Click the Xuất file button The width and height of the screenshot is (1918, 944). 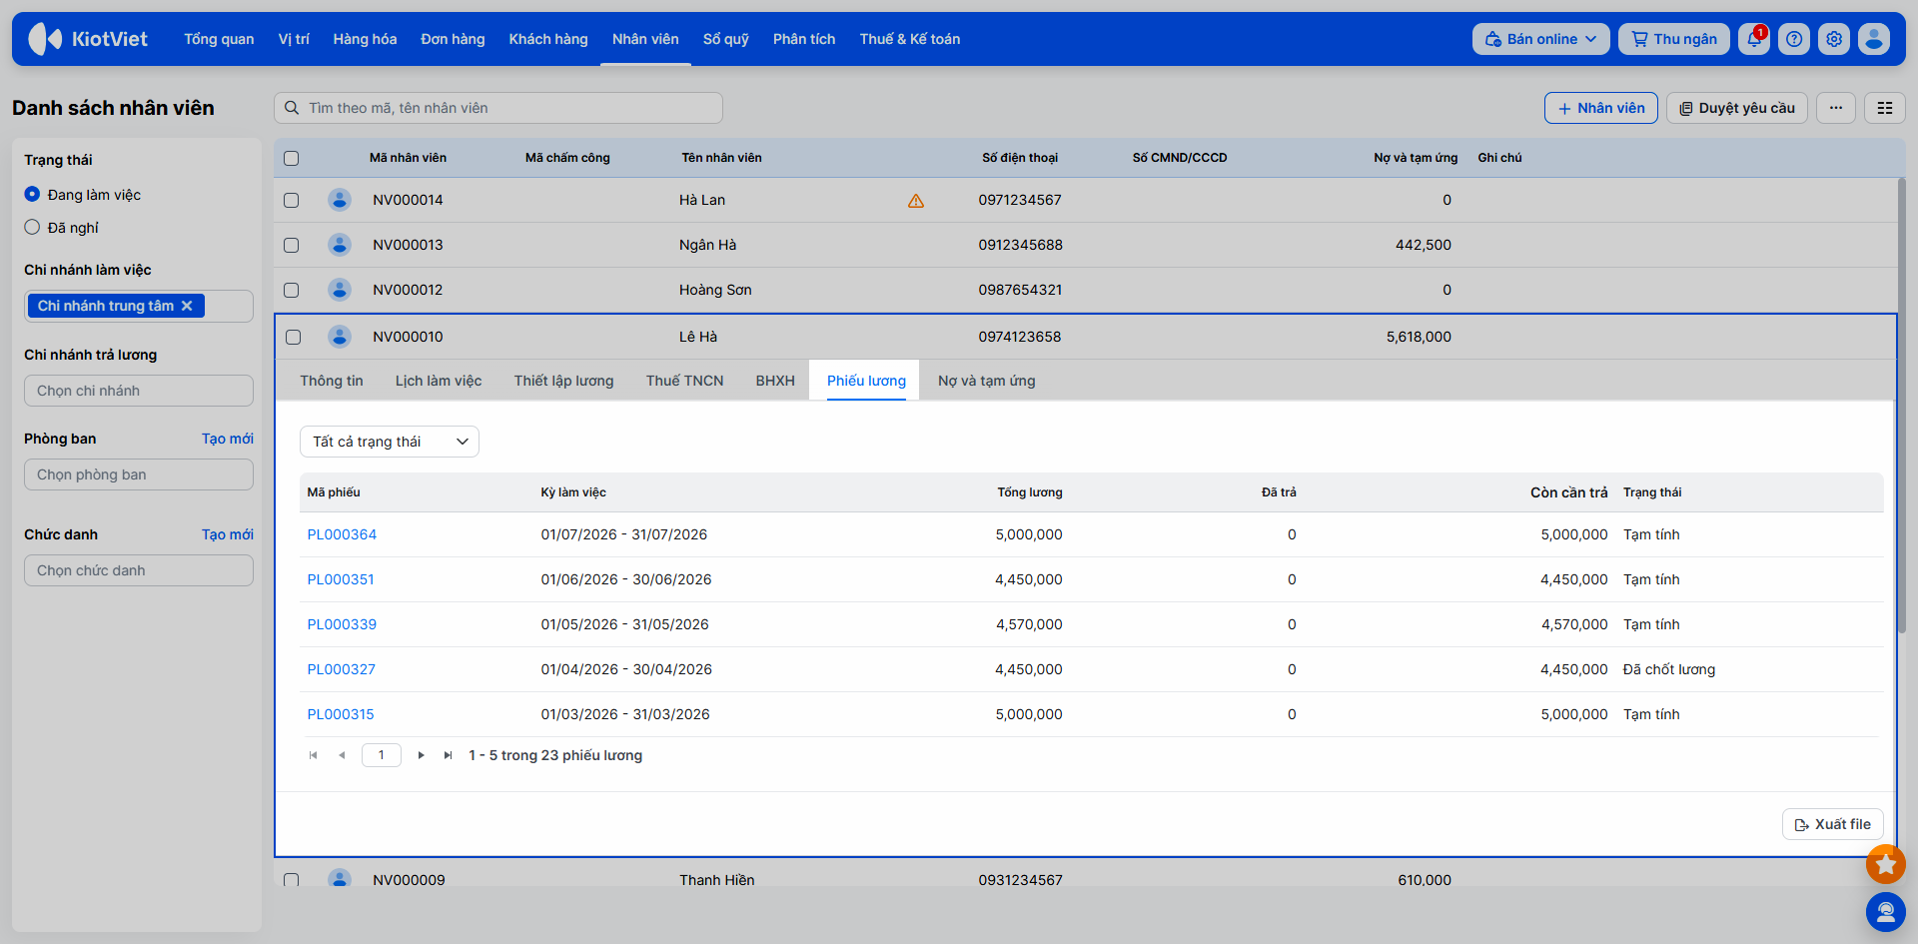click(1832, 824)
